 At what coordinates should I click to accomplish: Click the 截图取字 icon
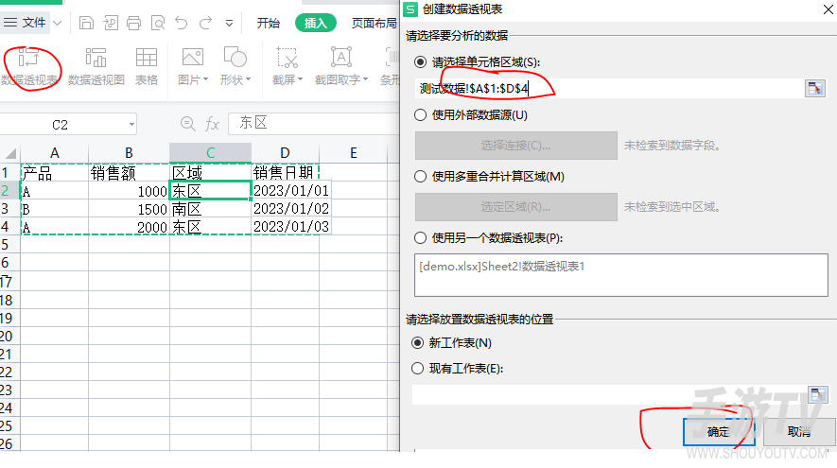click(341, 57)
